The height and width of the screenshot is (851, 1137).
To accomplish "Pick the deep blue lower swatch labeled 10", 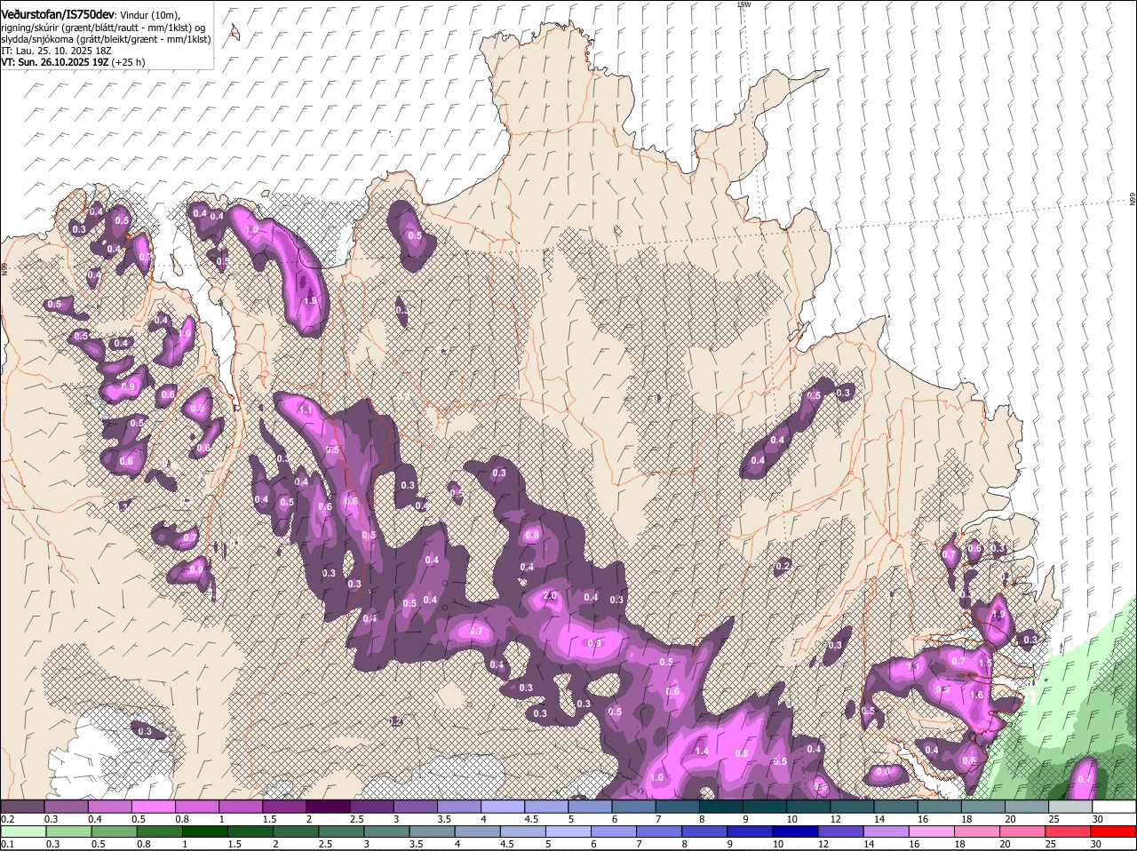I will tap(794, 832).
